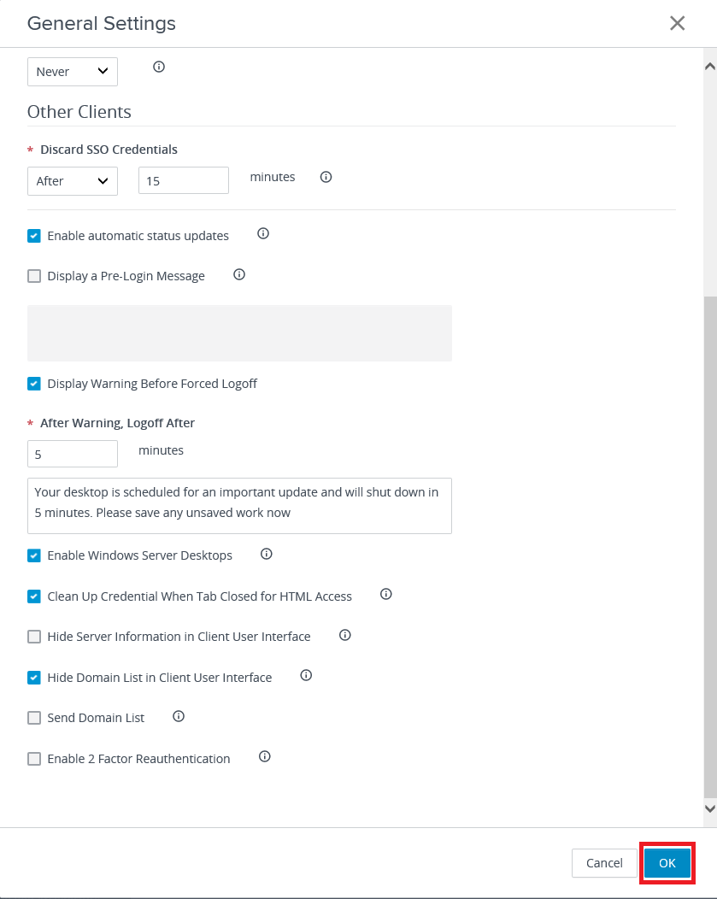This screenshot has height=899, width=717.
Task: Click info icon beside Display a Pre-Login Message
Action: (x=239, y=274)
